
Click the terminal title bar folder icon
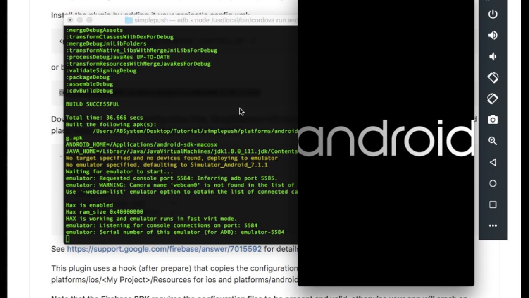[x=129, y=20]
